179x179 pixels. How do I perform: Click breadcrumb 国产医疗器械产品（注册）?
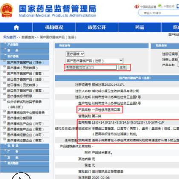tap(58, 38)
